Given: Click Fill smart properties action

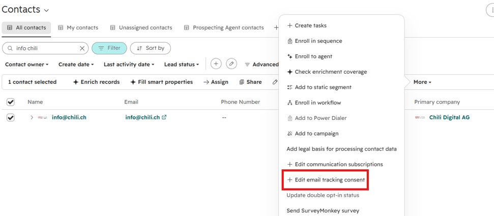Looking at the screenshot, I should click(162, 82).
